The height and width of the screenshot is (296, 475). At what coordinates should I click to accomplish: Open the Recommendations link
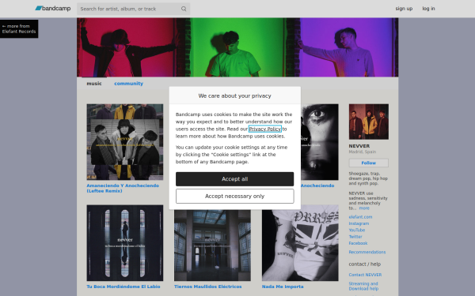[x=367, y=252]
